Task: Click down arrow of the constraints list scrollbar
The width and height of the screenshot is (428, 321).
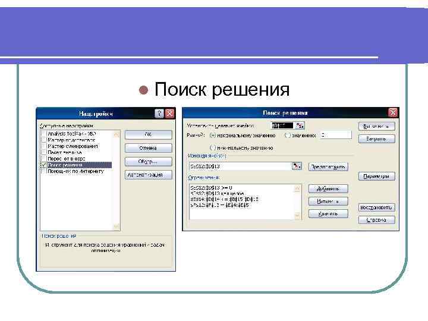Action: click(x=298, y=216)
